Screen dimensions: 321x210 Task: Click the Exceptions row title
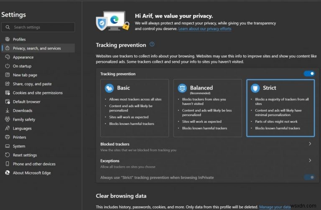point(110,161)
